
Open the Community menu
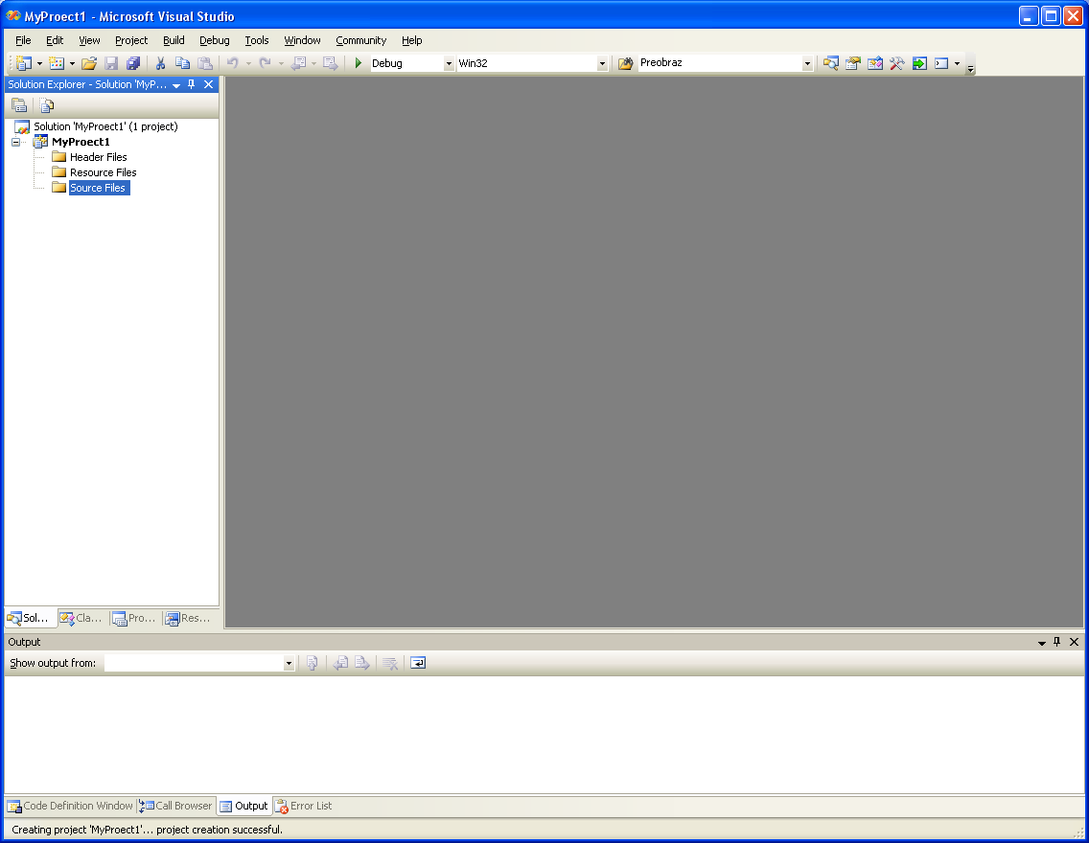pyautogui.click(x=361, y=40)
